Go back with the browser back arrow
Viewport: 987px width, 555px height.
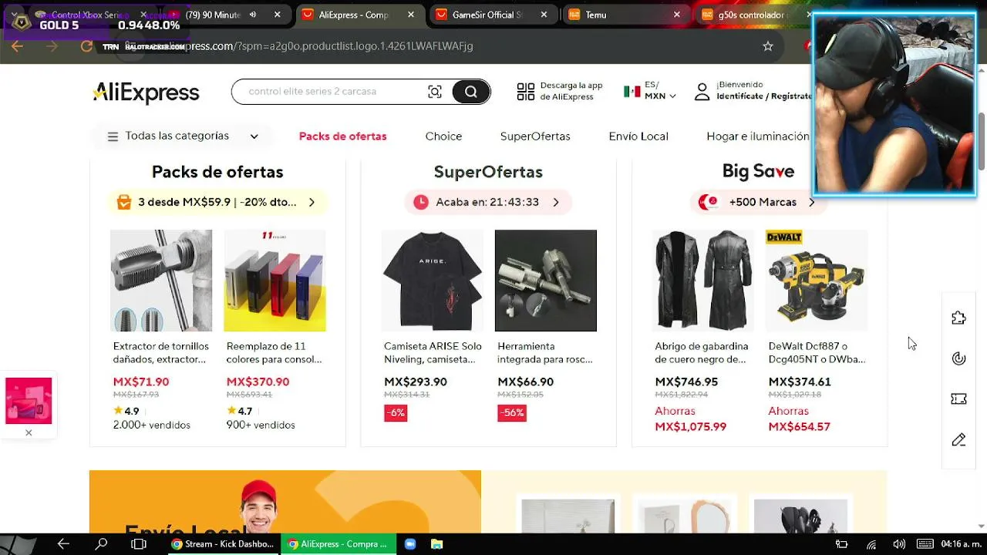pos(18,46)
